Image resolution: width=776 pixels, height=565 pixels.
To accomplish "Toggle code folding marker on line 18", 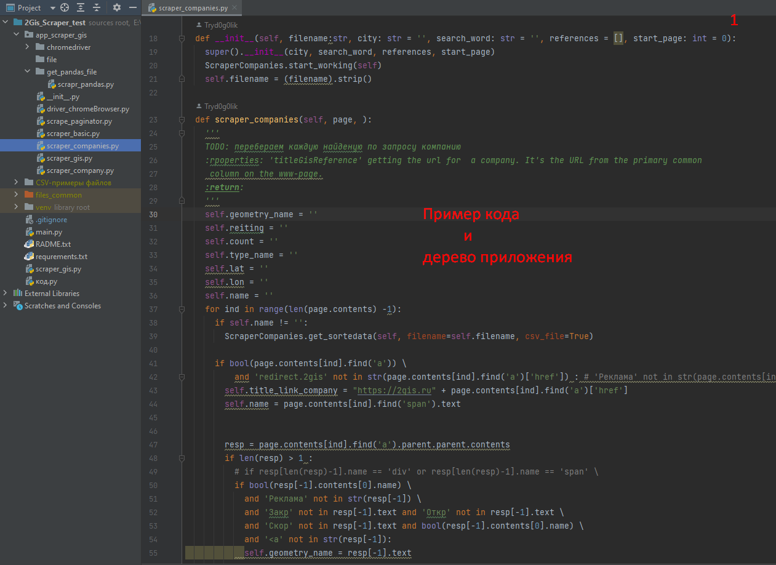I will pyautogui.click(x=182, y=39).
